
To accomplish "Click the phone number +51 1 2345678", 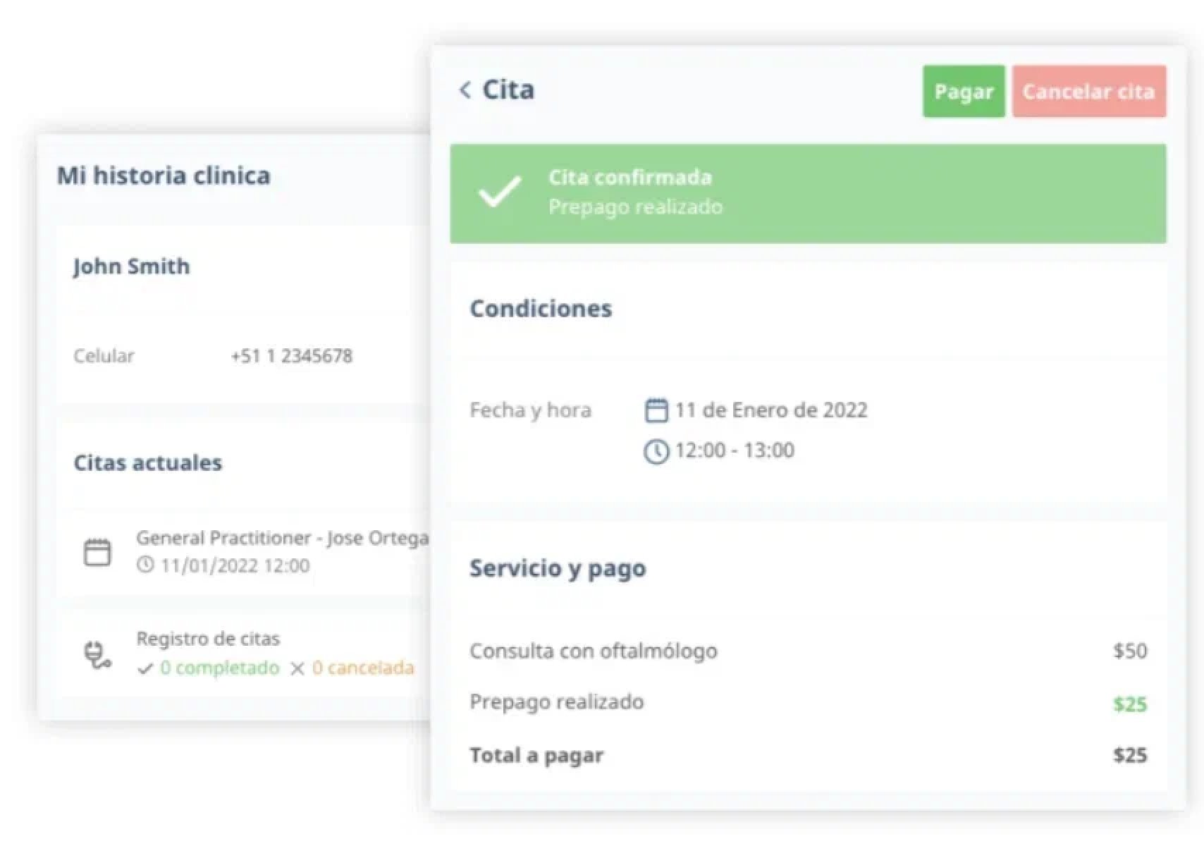I will pyautogui.click(x=292, y=356).
